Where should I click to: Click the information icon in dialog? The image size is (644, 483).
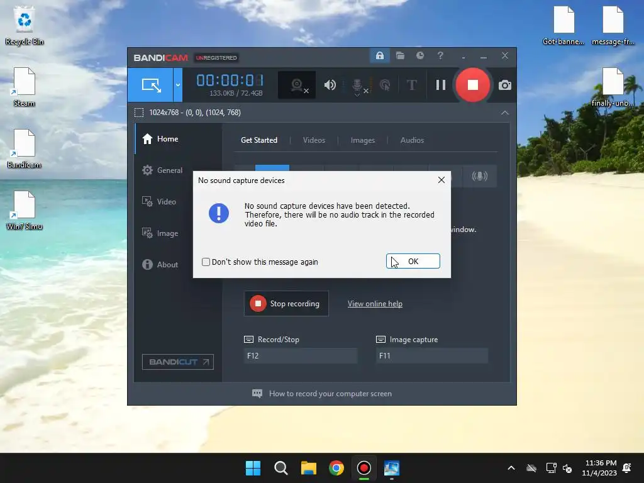click(x=218, y=213)
